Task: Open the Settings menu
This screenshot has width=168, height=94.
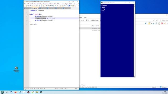Action: click(51, 4)
